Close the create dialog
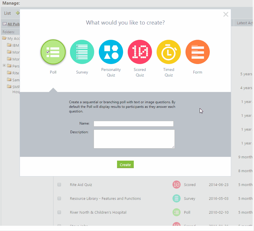The width and height of the screenshot is (254, 231). click(226, 14)
